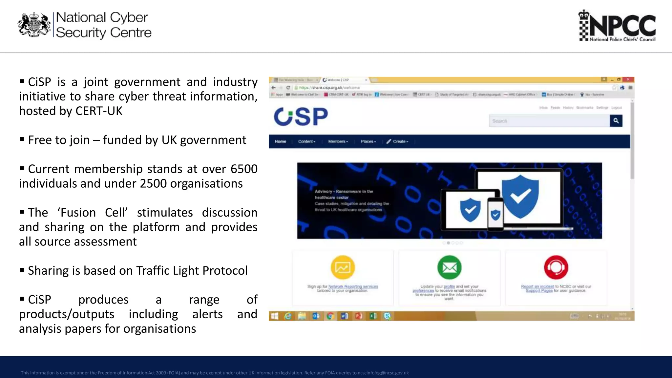Click the taskbar clock
The height and width of the screenshot is (378, 672).
click(622, 316)
